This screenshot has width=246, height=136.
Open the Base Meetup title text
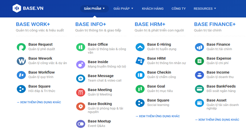(99, 121)
